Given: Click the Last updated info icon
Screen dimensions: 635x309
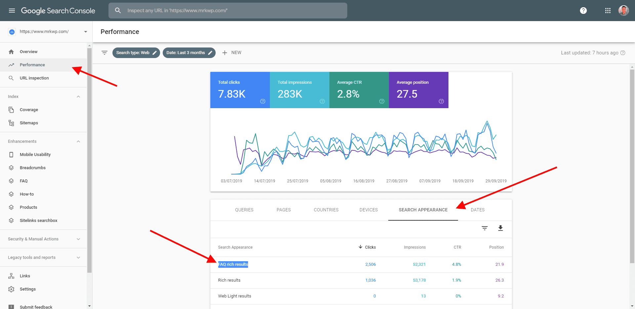Looking at the screenshot, I should [x=623, y=53].
